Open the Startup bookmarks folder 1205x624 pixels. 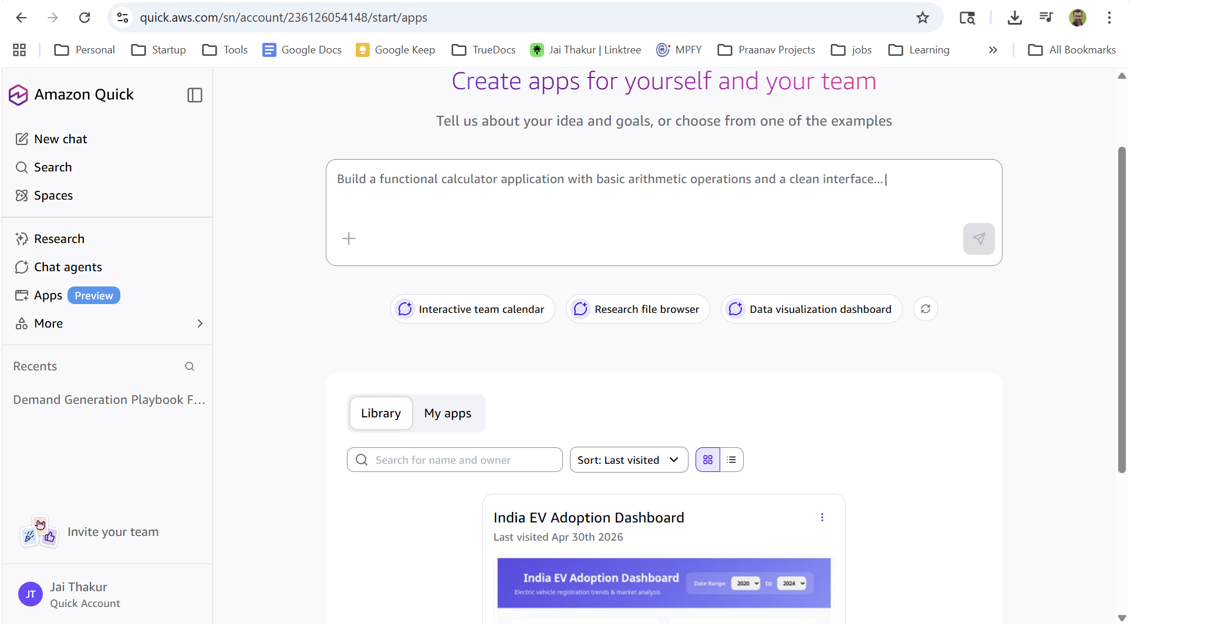click(x=159, y=50)
